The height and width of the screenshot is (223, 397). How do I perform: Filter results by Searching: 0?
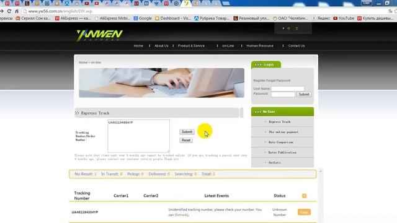185,174
